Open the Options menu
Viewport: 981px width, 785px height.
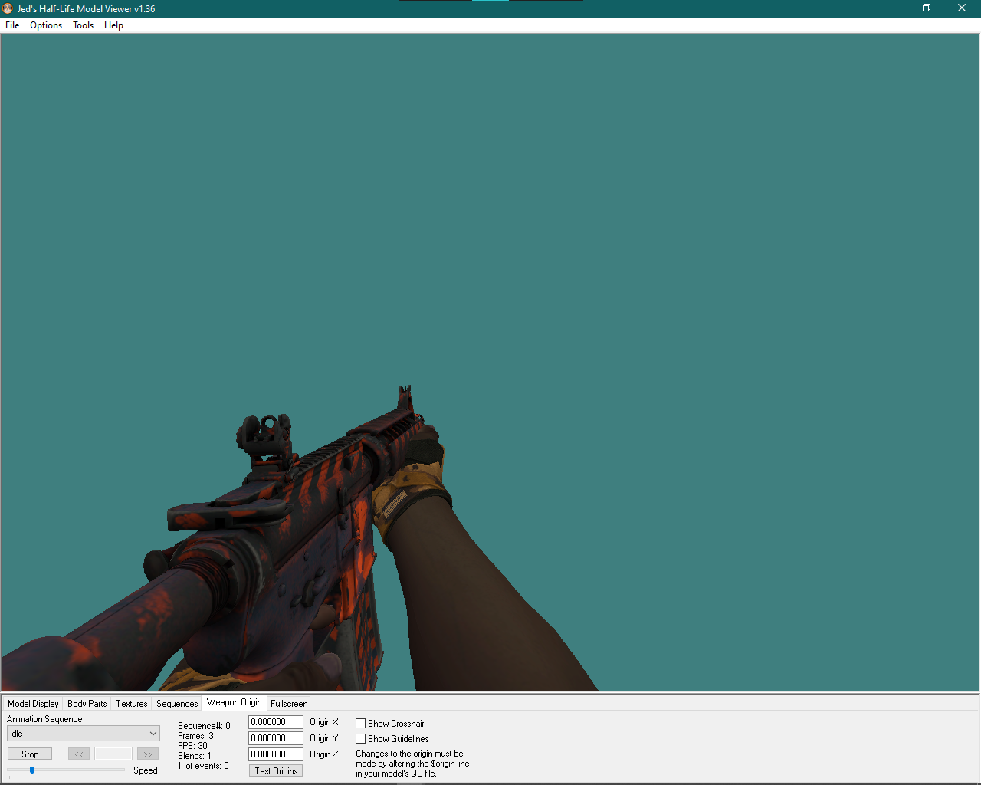[x=46, y=25]
